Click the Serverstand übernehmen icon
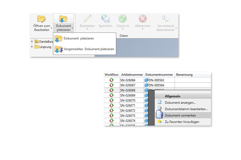This screenshot has height=160, width=241. click(x=165, y=19)
